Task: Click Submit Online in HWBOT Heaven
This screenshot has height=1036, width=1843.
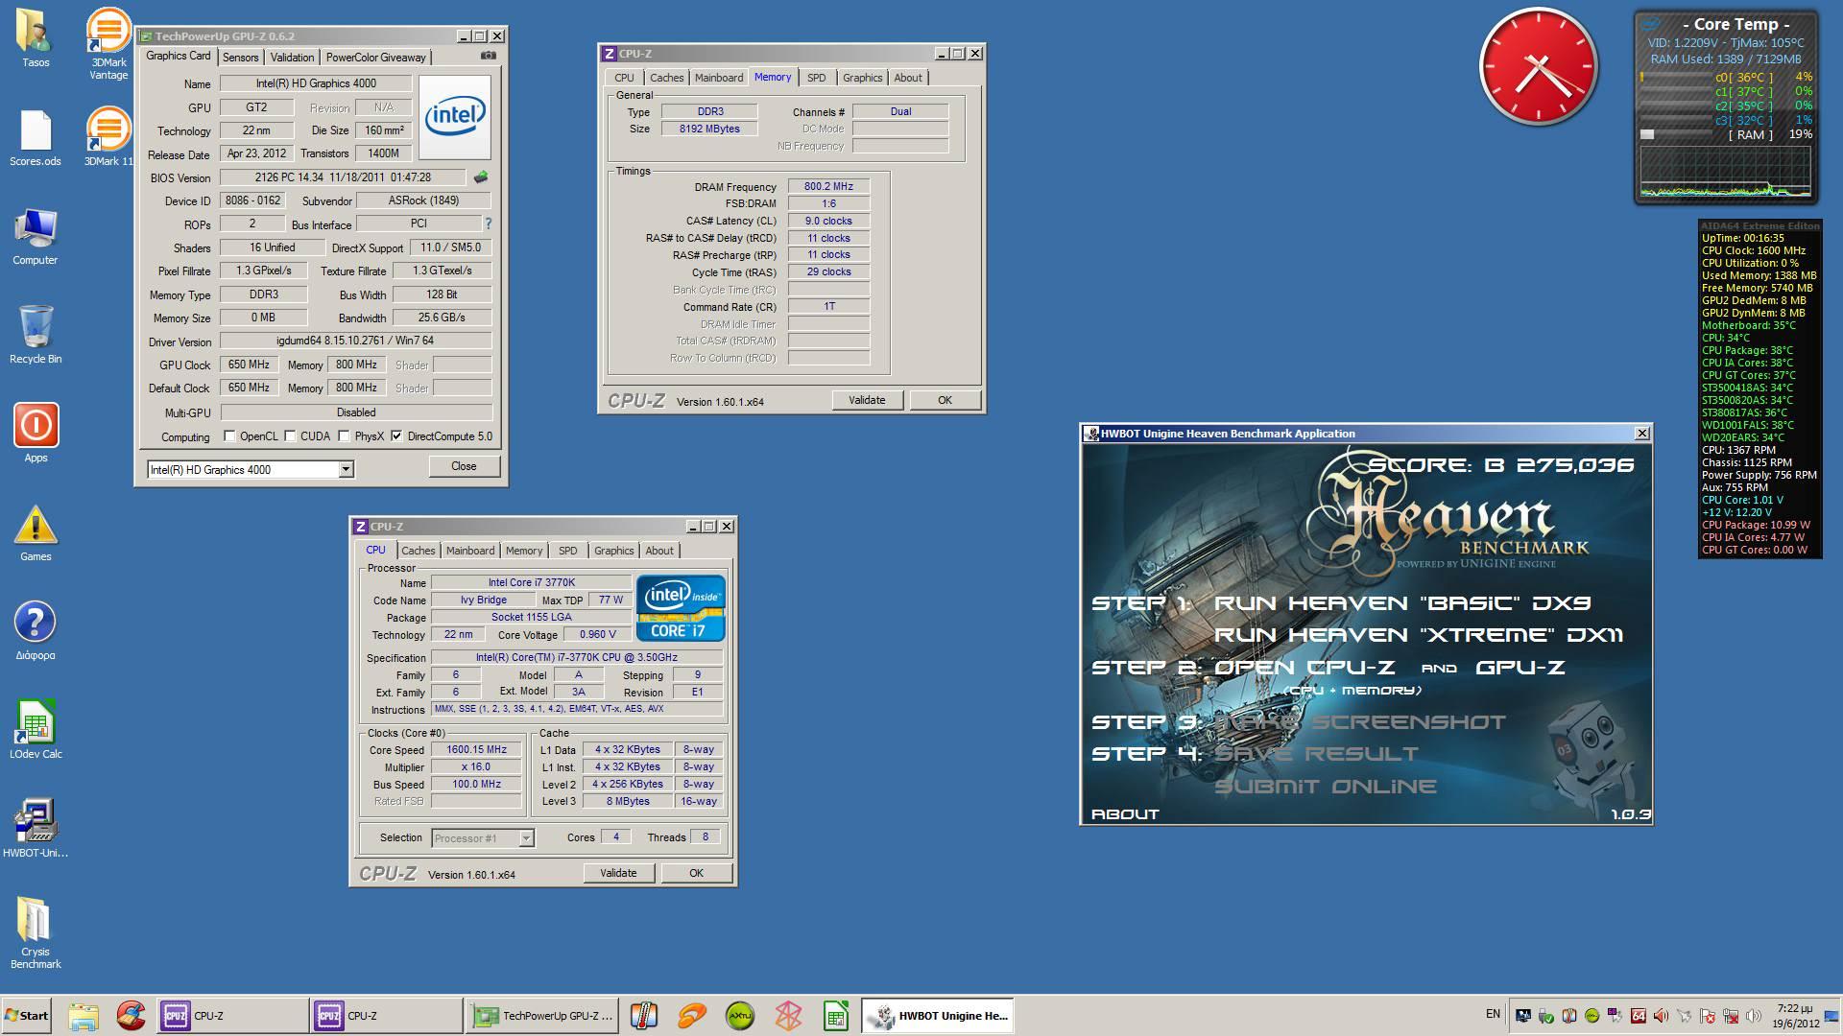Action: pos(1326,787)
